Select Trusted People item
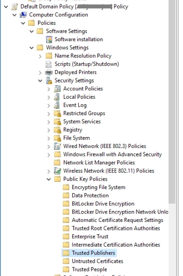183x276 pixels. [x=90, y=270]
